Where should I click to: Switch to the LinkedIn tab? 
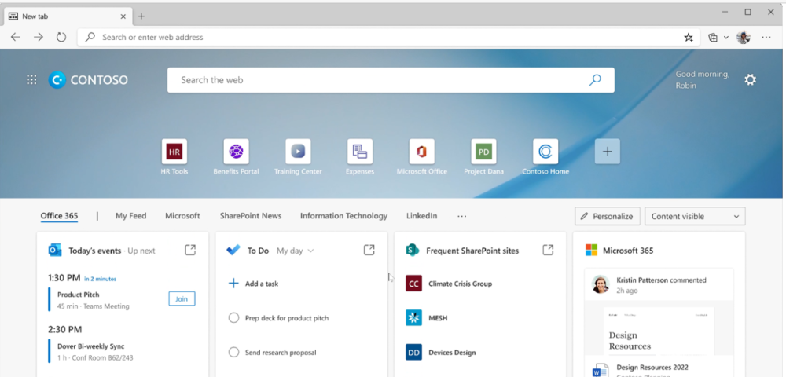421,216
